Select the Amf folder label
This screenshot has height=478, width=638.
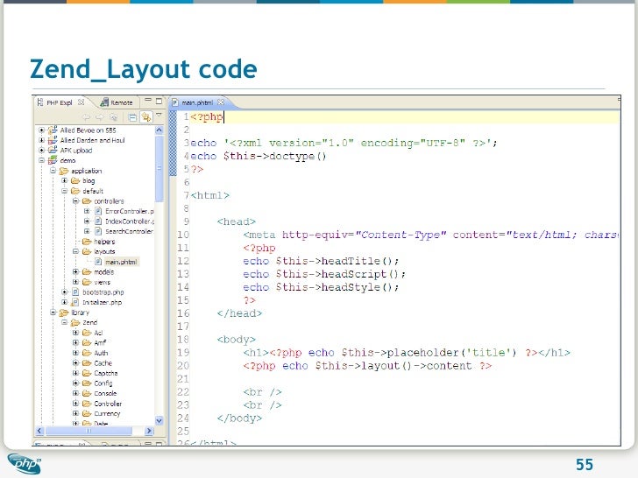coord(100,342)
